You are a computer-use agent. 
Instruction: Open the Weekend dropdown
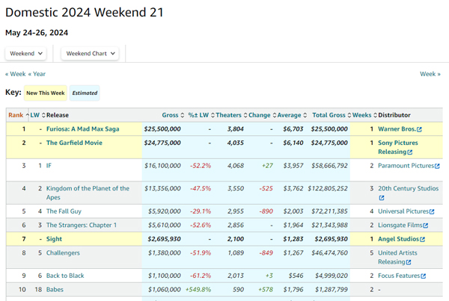coord(25,54)
